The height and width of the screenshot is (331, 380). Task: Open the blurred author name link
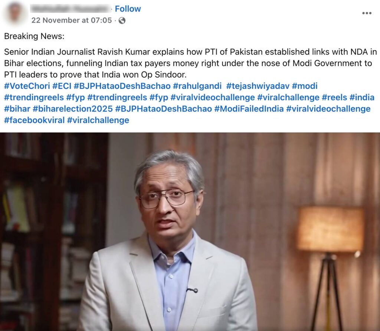point(70,9)
